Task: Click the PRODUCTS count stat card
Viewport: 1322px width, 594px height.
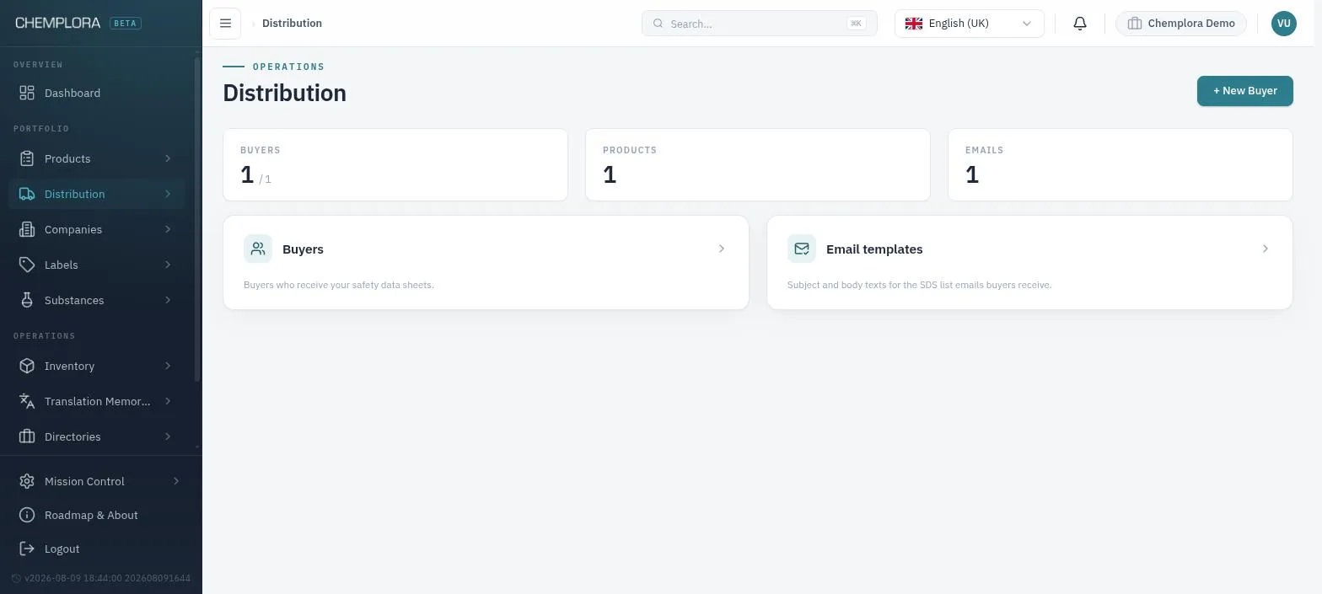Action: click(x=758, y=164)
